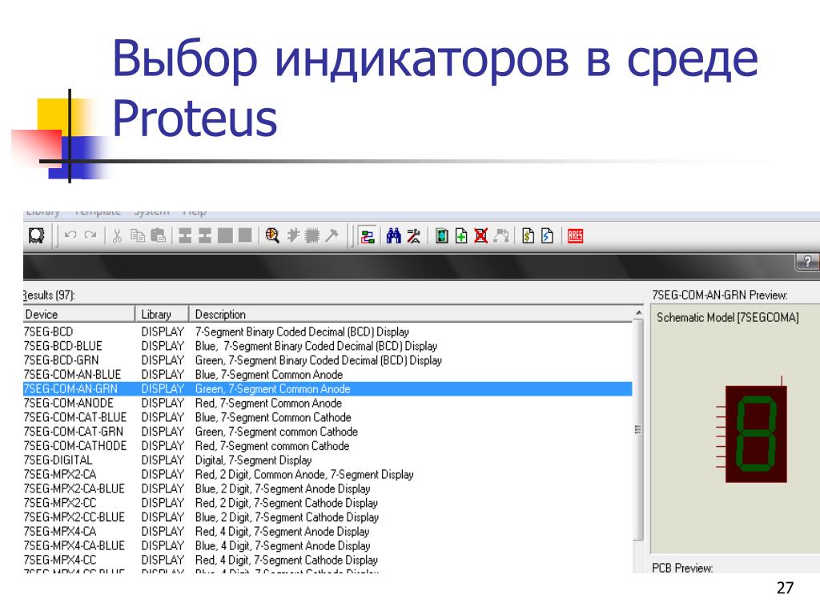Click the Decompose hammer icon
This screenshot has height=615, width=820.
[332, 236]
